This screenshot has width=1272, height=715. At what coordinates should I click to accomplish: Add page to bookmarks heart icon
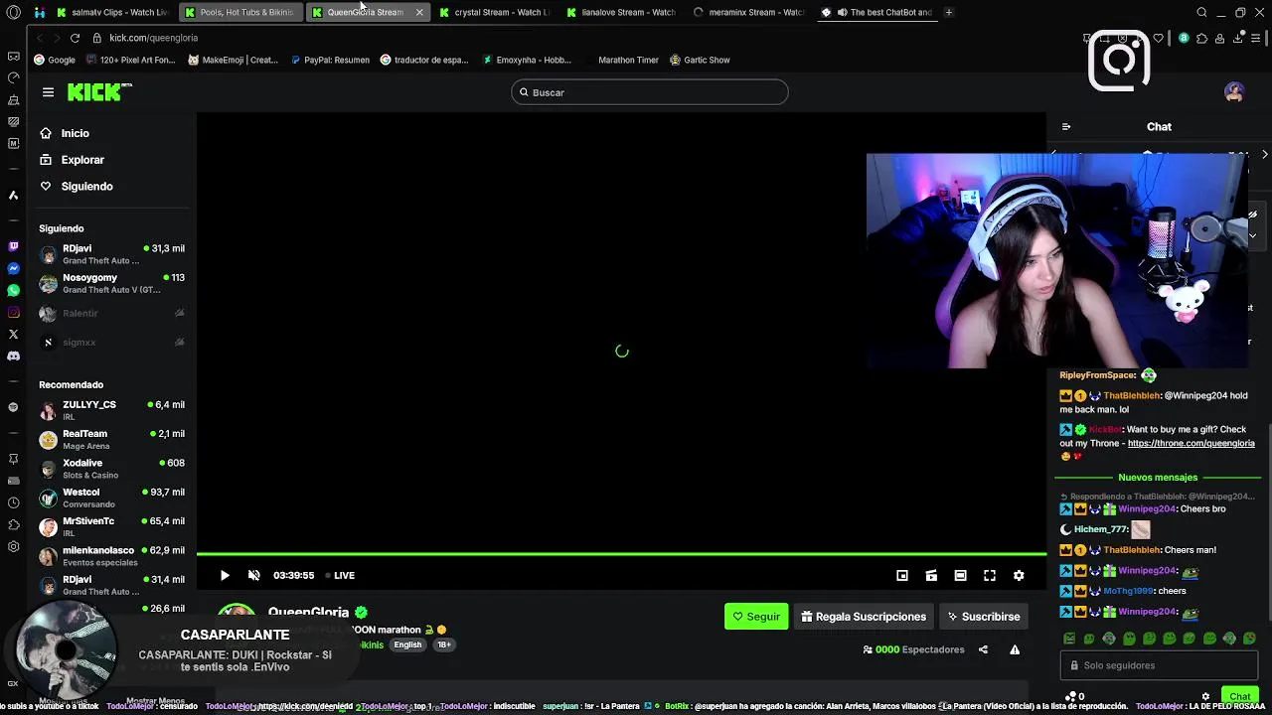1158,38
